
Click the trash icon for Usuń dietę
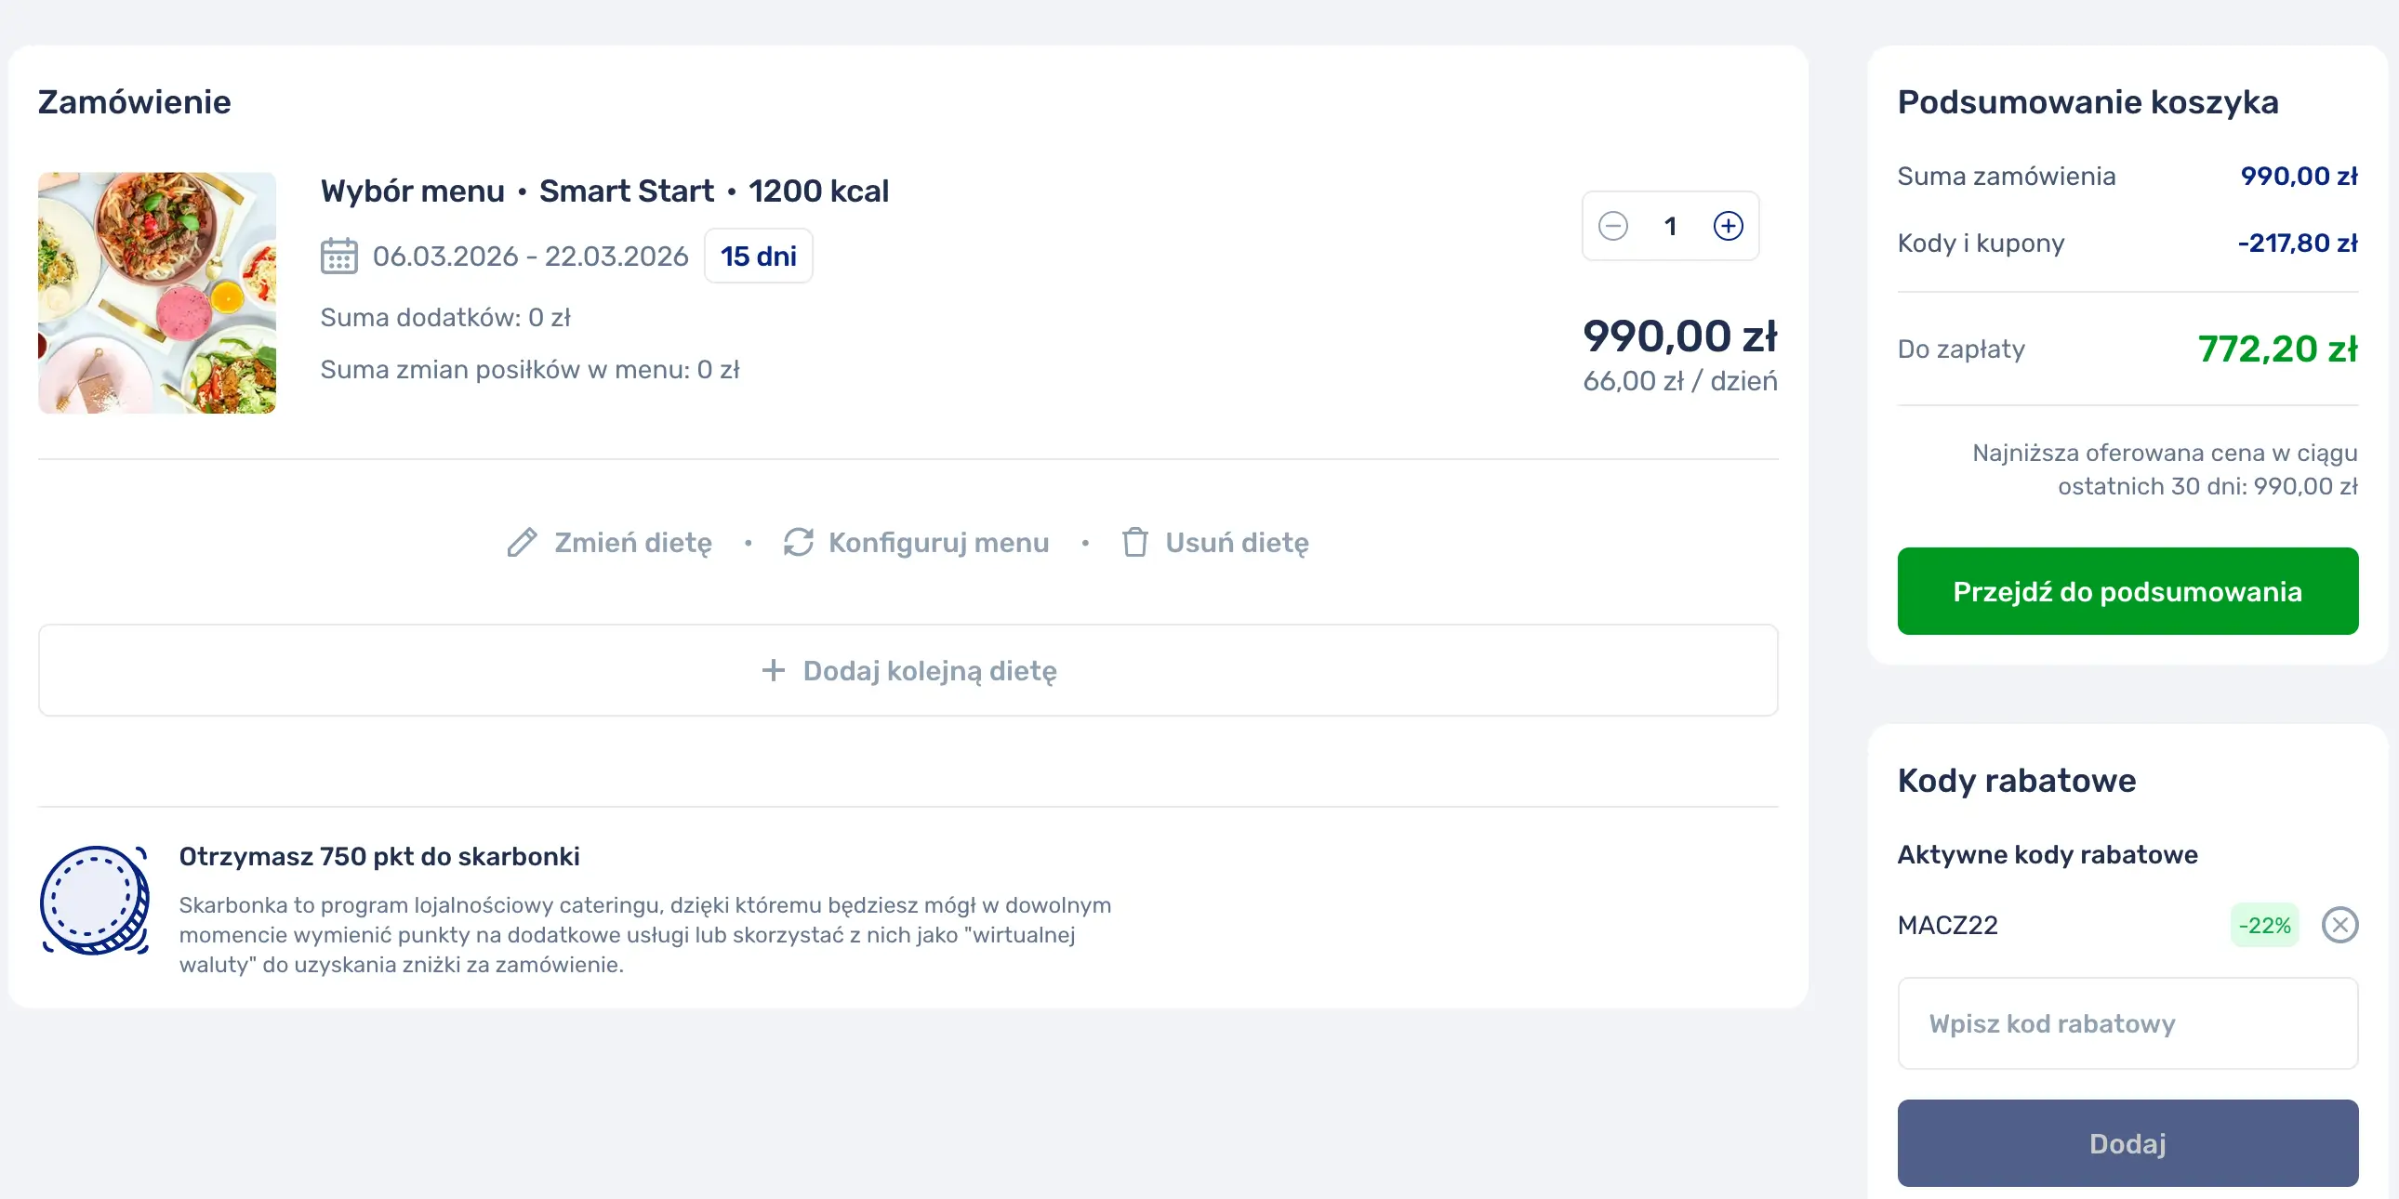click(x=1134, y=542)
